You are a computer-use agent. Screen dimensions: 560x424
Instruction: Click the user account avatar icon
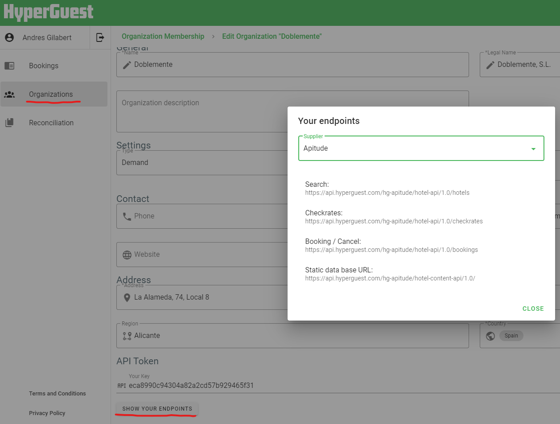9,37
